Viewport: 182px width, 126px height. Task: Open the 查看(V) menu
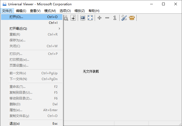tap(35, 11)
